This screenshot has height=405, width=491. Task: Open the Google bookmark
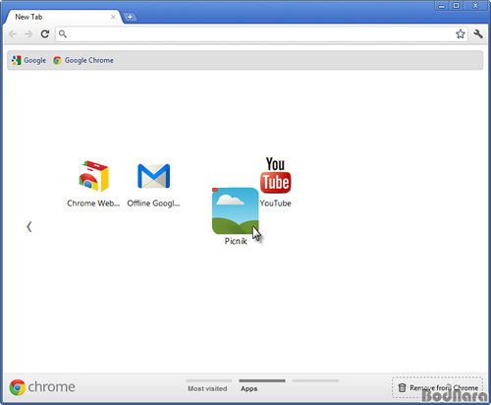[x=28, y=60]
